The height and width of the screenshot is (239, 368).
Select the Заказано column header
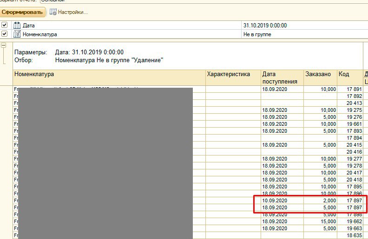320,78
